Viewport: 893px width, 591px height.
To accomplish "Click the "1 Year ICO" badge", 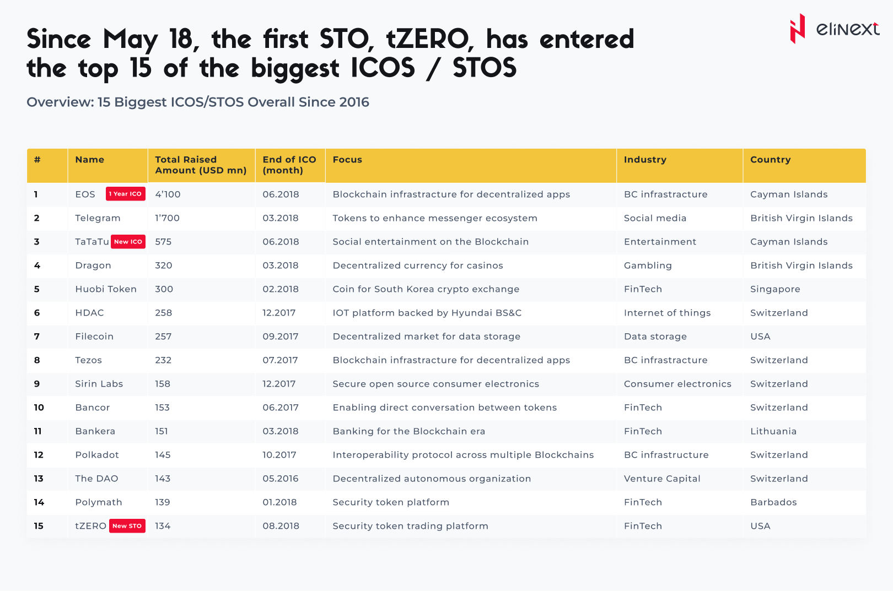I will click(x=125, y=194).
